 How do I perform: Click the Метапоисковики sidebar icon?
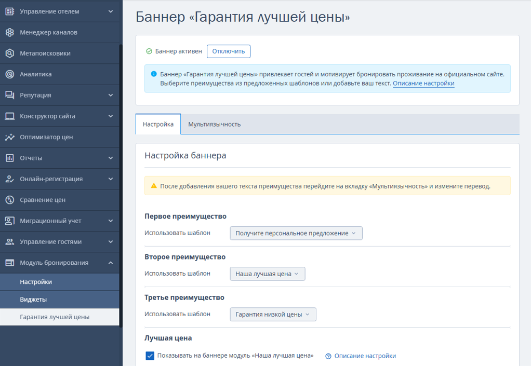tap(9, 53)
